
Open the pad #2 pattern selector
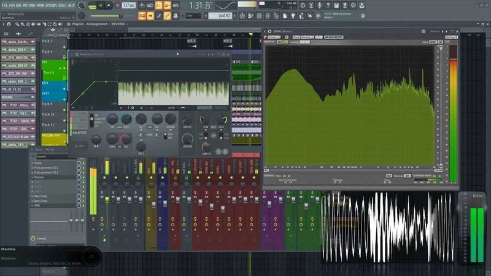220,16
